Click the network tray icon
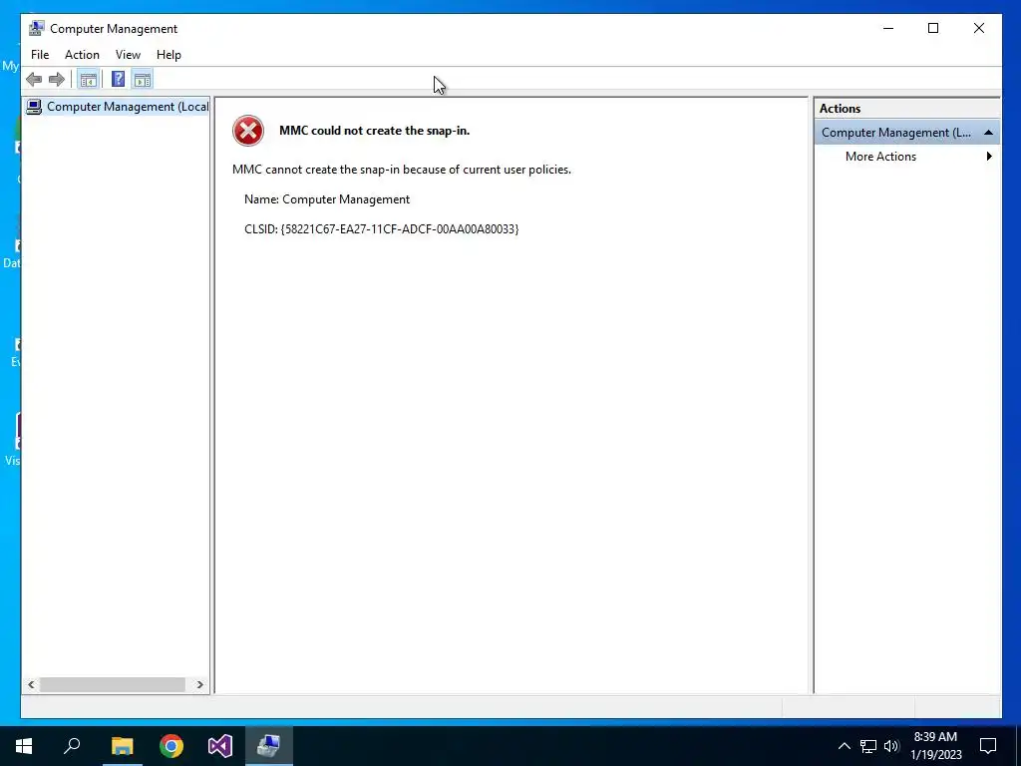The height and width of the screenshot is (766, 1021). point(868,746)
